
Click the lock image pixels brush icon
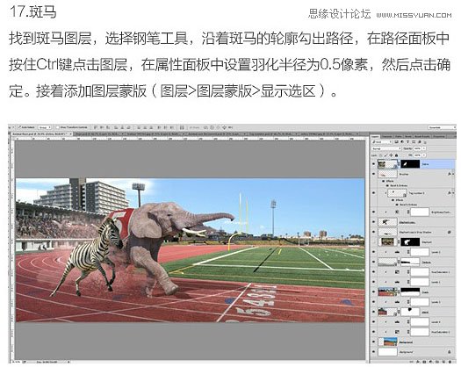(385, 155)
